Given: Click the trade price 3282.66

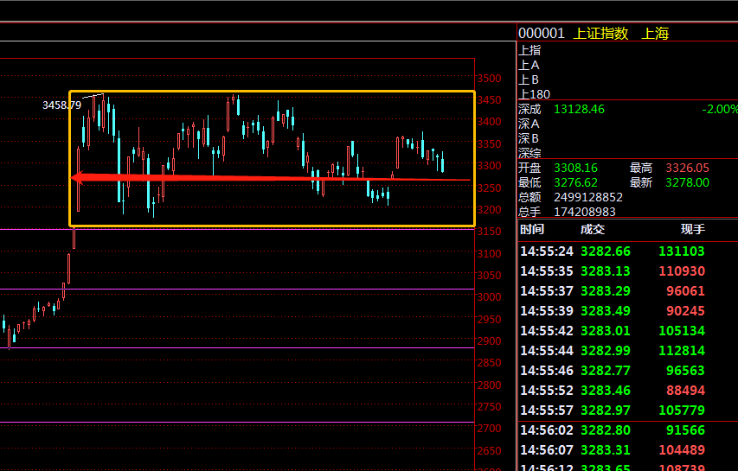Looking at the screenshot, I should (606, 251).
